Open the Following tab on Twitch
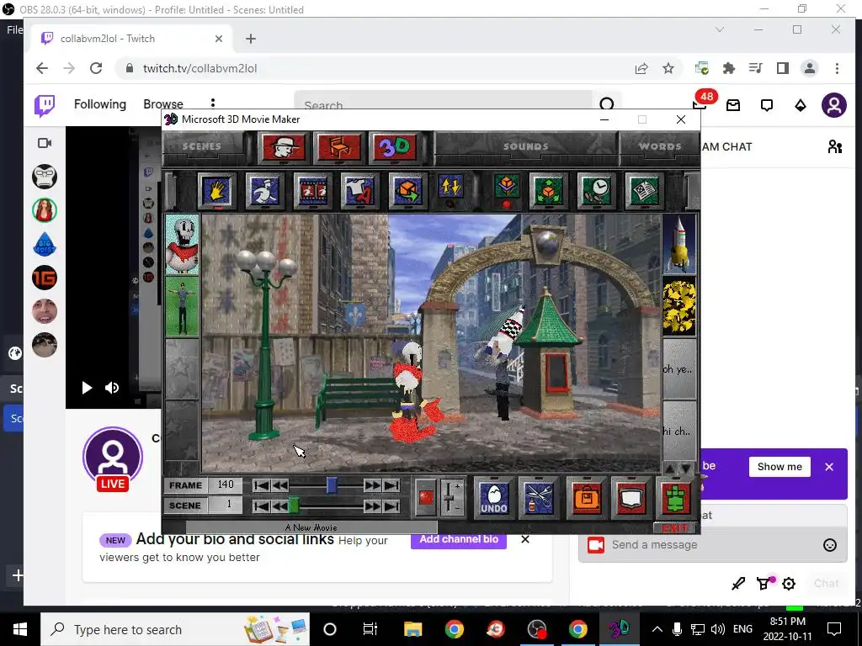The height and width of the screenshot is (646, 862). (x=100, y=103)
